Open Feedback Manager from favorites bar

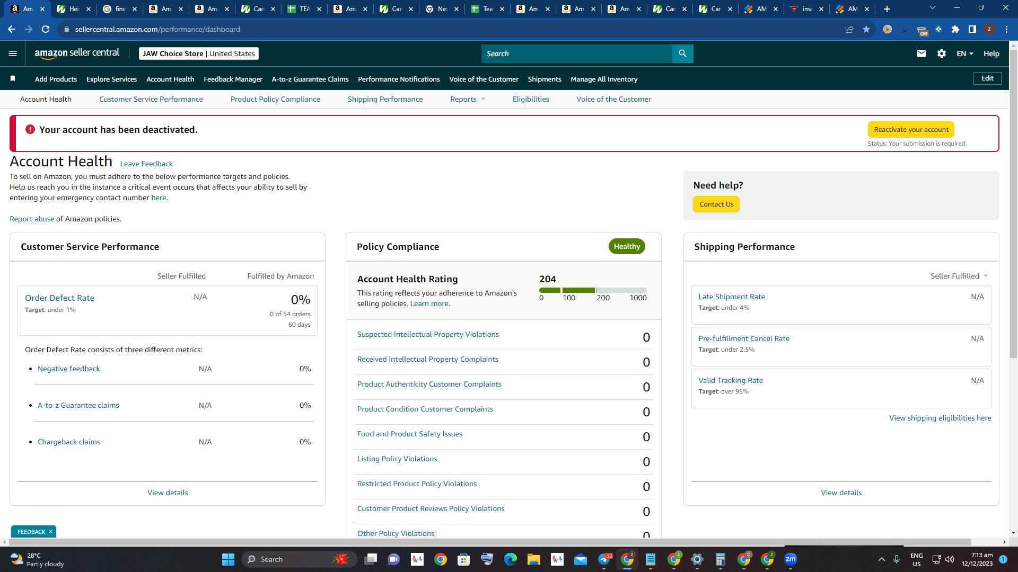coord(233,79)
